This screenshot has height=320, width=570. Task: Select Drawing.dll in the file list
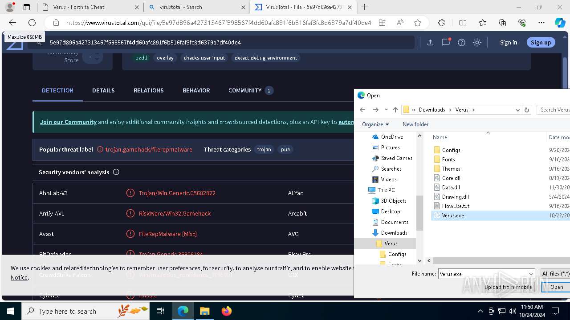(x=455, y=197)
